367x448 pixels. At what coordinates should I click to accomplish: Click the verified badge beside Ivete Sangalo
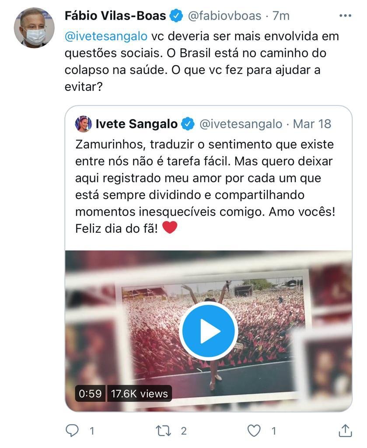(x=188, y=124)
